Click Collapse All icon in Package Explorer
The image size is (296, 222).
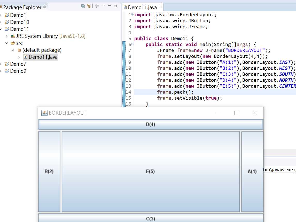click(83, 6)
